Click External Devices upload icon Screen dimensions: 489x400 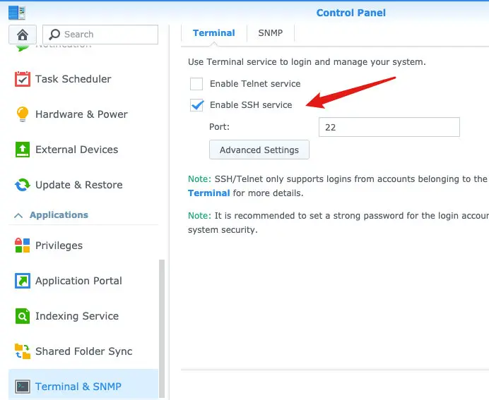[23, 150]
